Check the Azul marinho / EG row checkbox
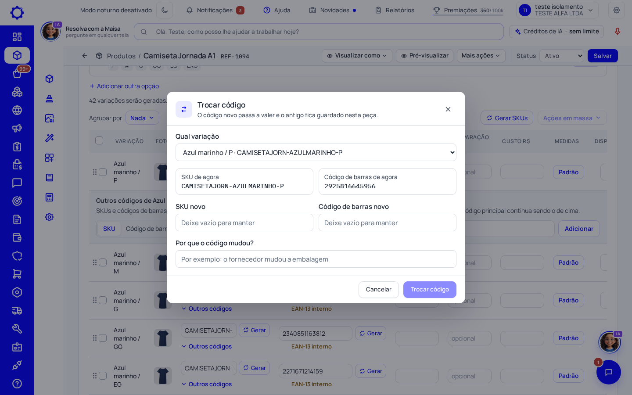 pyautogui.click(x=103, y=376)
